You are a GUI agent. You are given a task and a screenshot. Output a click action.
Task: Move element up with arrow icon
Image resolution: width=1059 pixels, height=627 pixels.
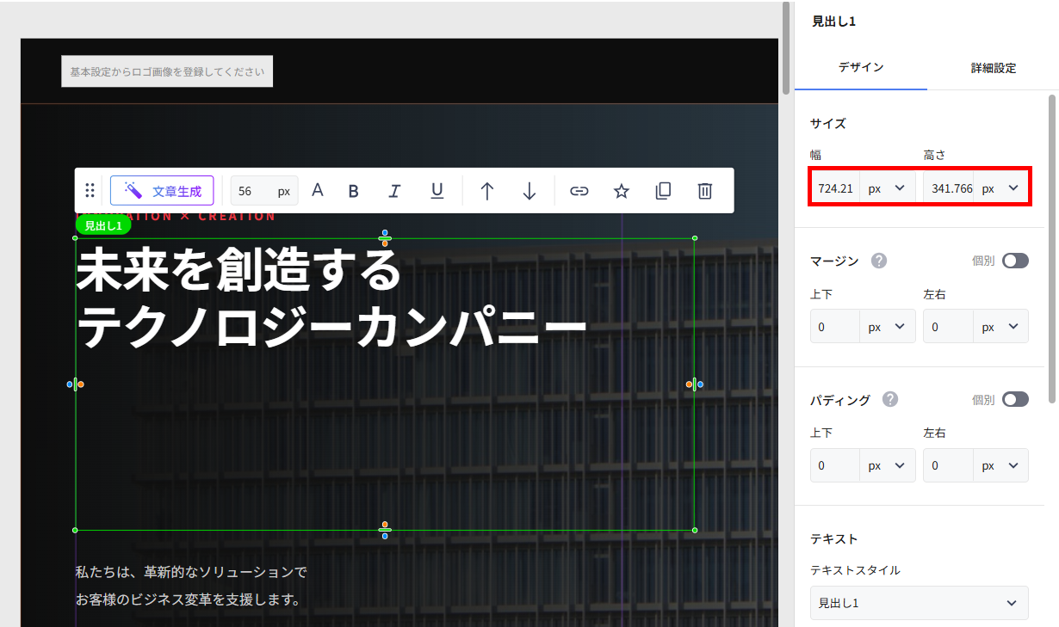(x=487, y=191)
